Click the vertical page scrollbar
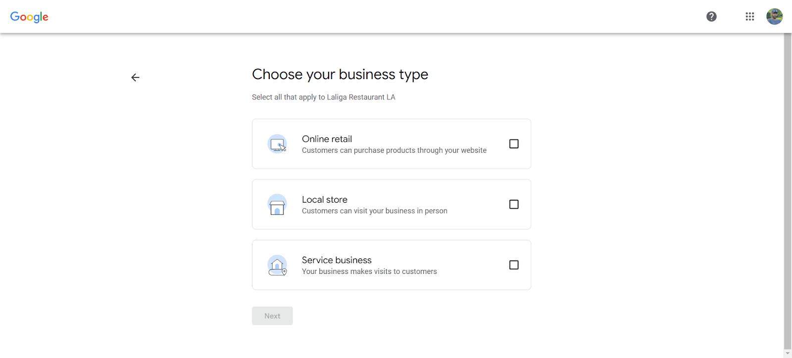The width and height of the screenshot is (792, 358). 788,191
